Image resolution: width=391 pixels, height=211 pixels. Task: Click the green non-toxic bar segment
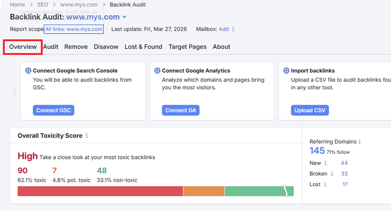pyautogui.click(x=260, y=191)
